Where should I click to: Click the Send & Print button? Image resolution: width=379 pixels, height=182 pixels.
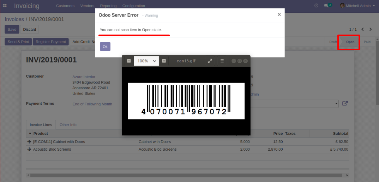coord(18,42)
